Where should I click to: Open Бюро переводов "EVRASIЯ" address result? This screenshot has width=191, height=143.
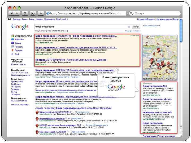coord(53,132)
